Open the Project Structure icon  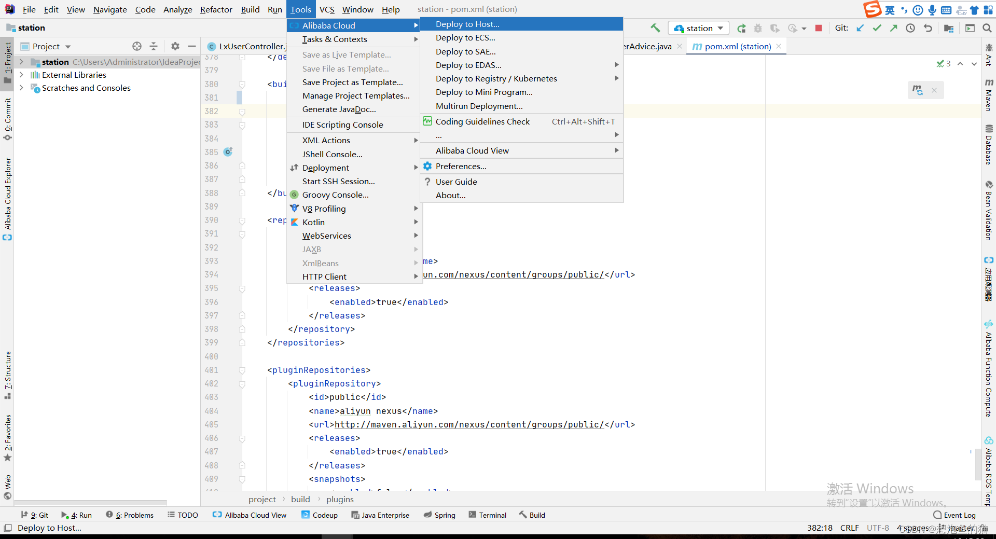(949, 28)
